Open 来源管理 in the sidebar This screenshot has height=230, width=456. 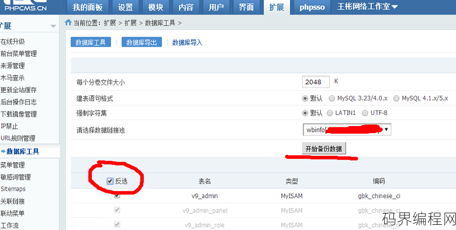[x=12, y=65]
